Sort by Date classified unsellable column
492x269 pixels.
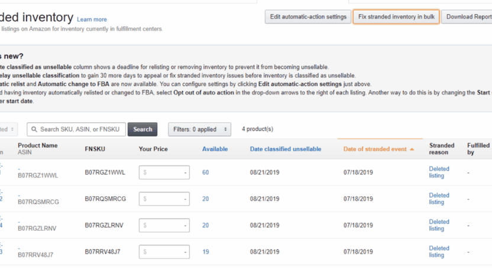click(x=285, y=149)
